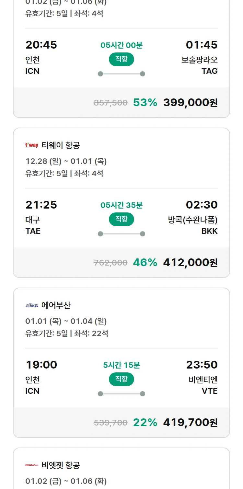The height and width of the screenshot is (489, 243).
Task: Open the 티웨이 항공 flight deal
Action: click(x=61, y=145)
